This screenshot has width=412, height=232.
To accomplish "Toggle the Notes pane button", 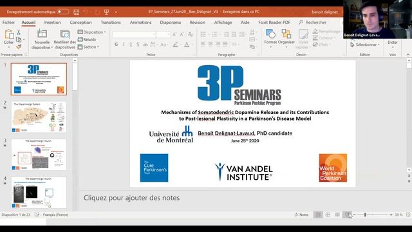I will point(301,215).
